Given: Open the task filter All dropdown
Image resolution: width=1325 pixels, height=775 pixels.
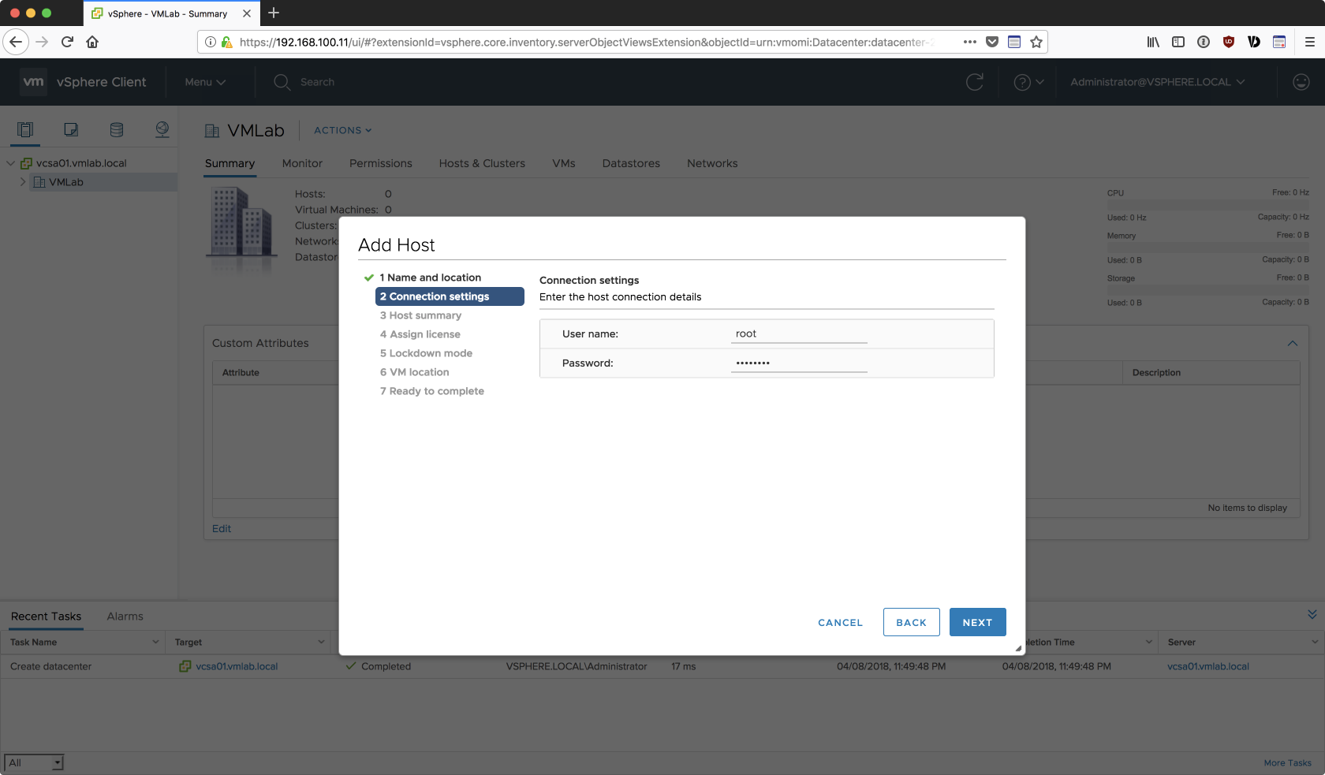Looking at the screenshot, I should click(34, 762).
